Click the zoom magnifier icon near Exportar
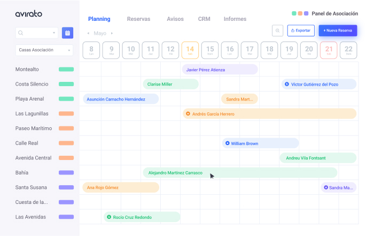The image size is (374, 236). [277, 31]
